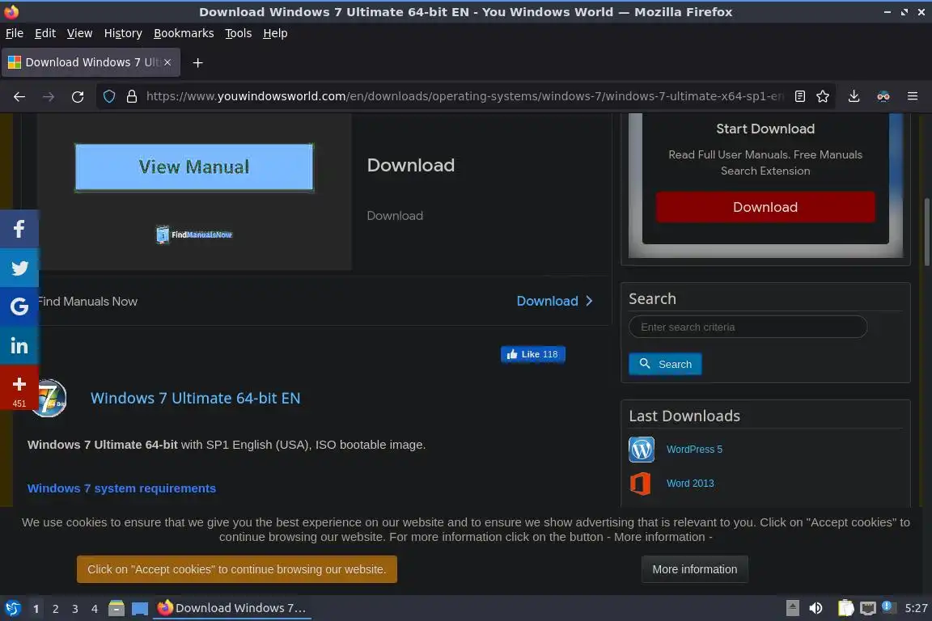Screen dimensions: 932x621
Task: Click the URL address bar
Action: click(464, 96)
